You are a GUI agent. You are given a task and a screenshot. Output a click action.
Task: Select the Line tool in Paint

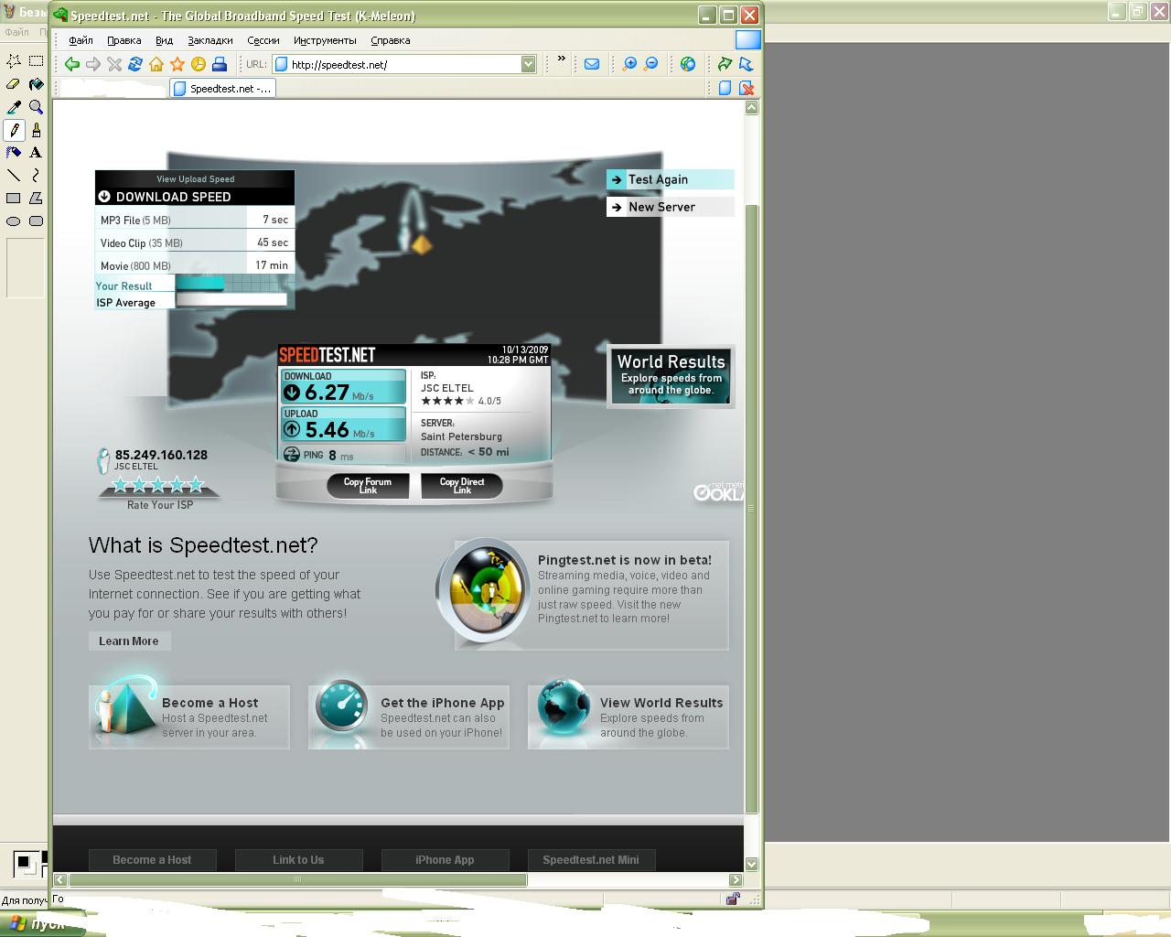14,175
